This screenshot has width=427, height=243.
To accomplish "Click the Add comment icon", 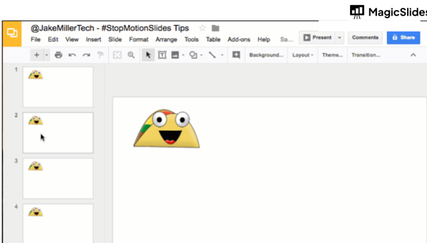I will pos(236,55).
